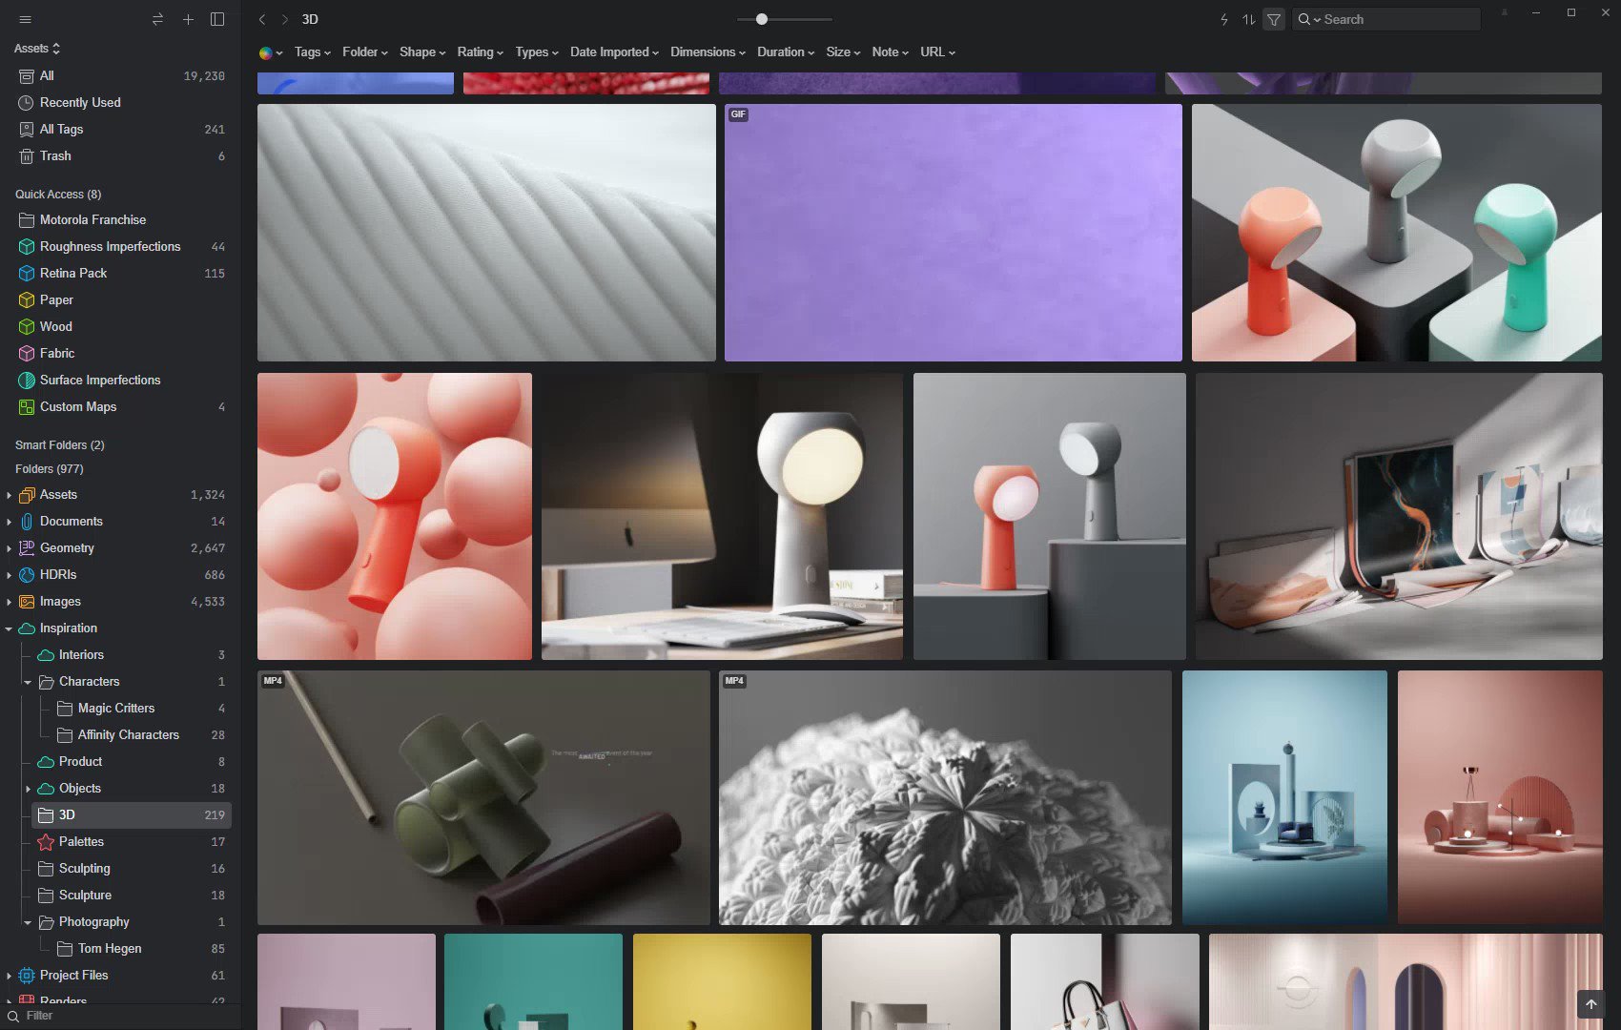Expand the Documents folder
Viewport: 1621px width, 1030px height.
click(x=9, y=522)
